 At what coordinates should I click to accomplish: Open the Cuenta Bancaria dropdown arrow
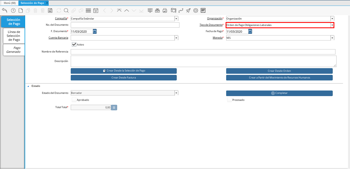point(176,38)
